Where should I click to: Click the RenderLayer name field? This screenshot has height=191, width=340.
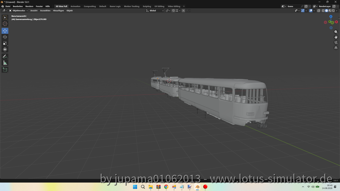[325, 6]
